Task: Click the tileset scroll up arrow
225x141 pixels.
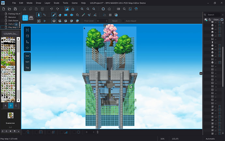Action: (18, 39)
